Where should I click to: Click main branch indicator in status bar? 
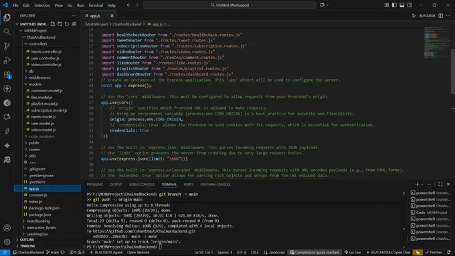53,253
